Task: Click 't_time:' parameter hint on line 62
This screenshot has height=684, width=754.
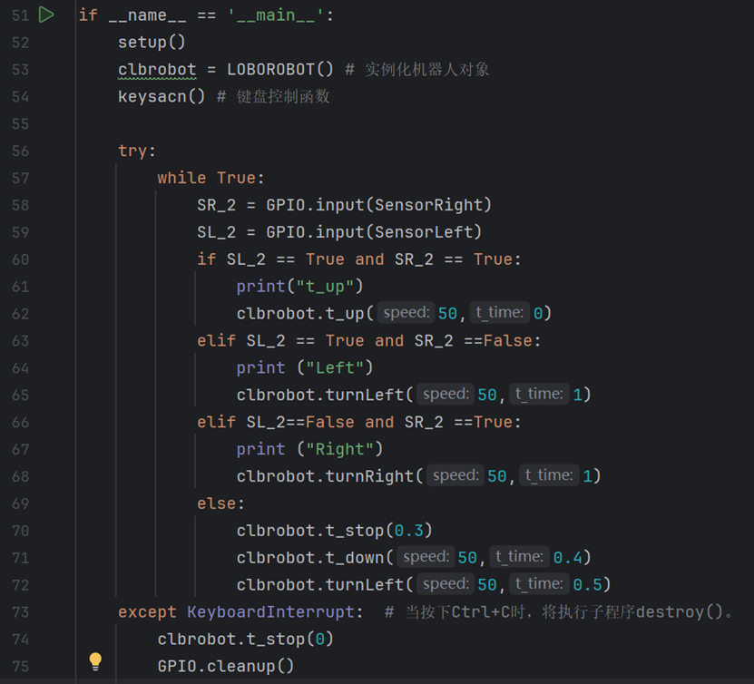Action: [x=500, y=313]
